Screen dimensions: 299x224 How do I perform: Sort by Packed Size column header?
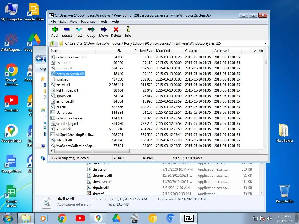tap(139, 51)
